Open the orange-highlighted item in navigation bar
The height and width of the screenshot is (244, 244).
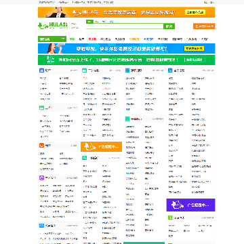[x=134, y=39]
